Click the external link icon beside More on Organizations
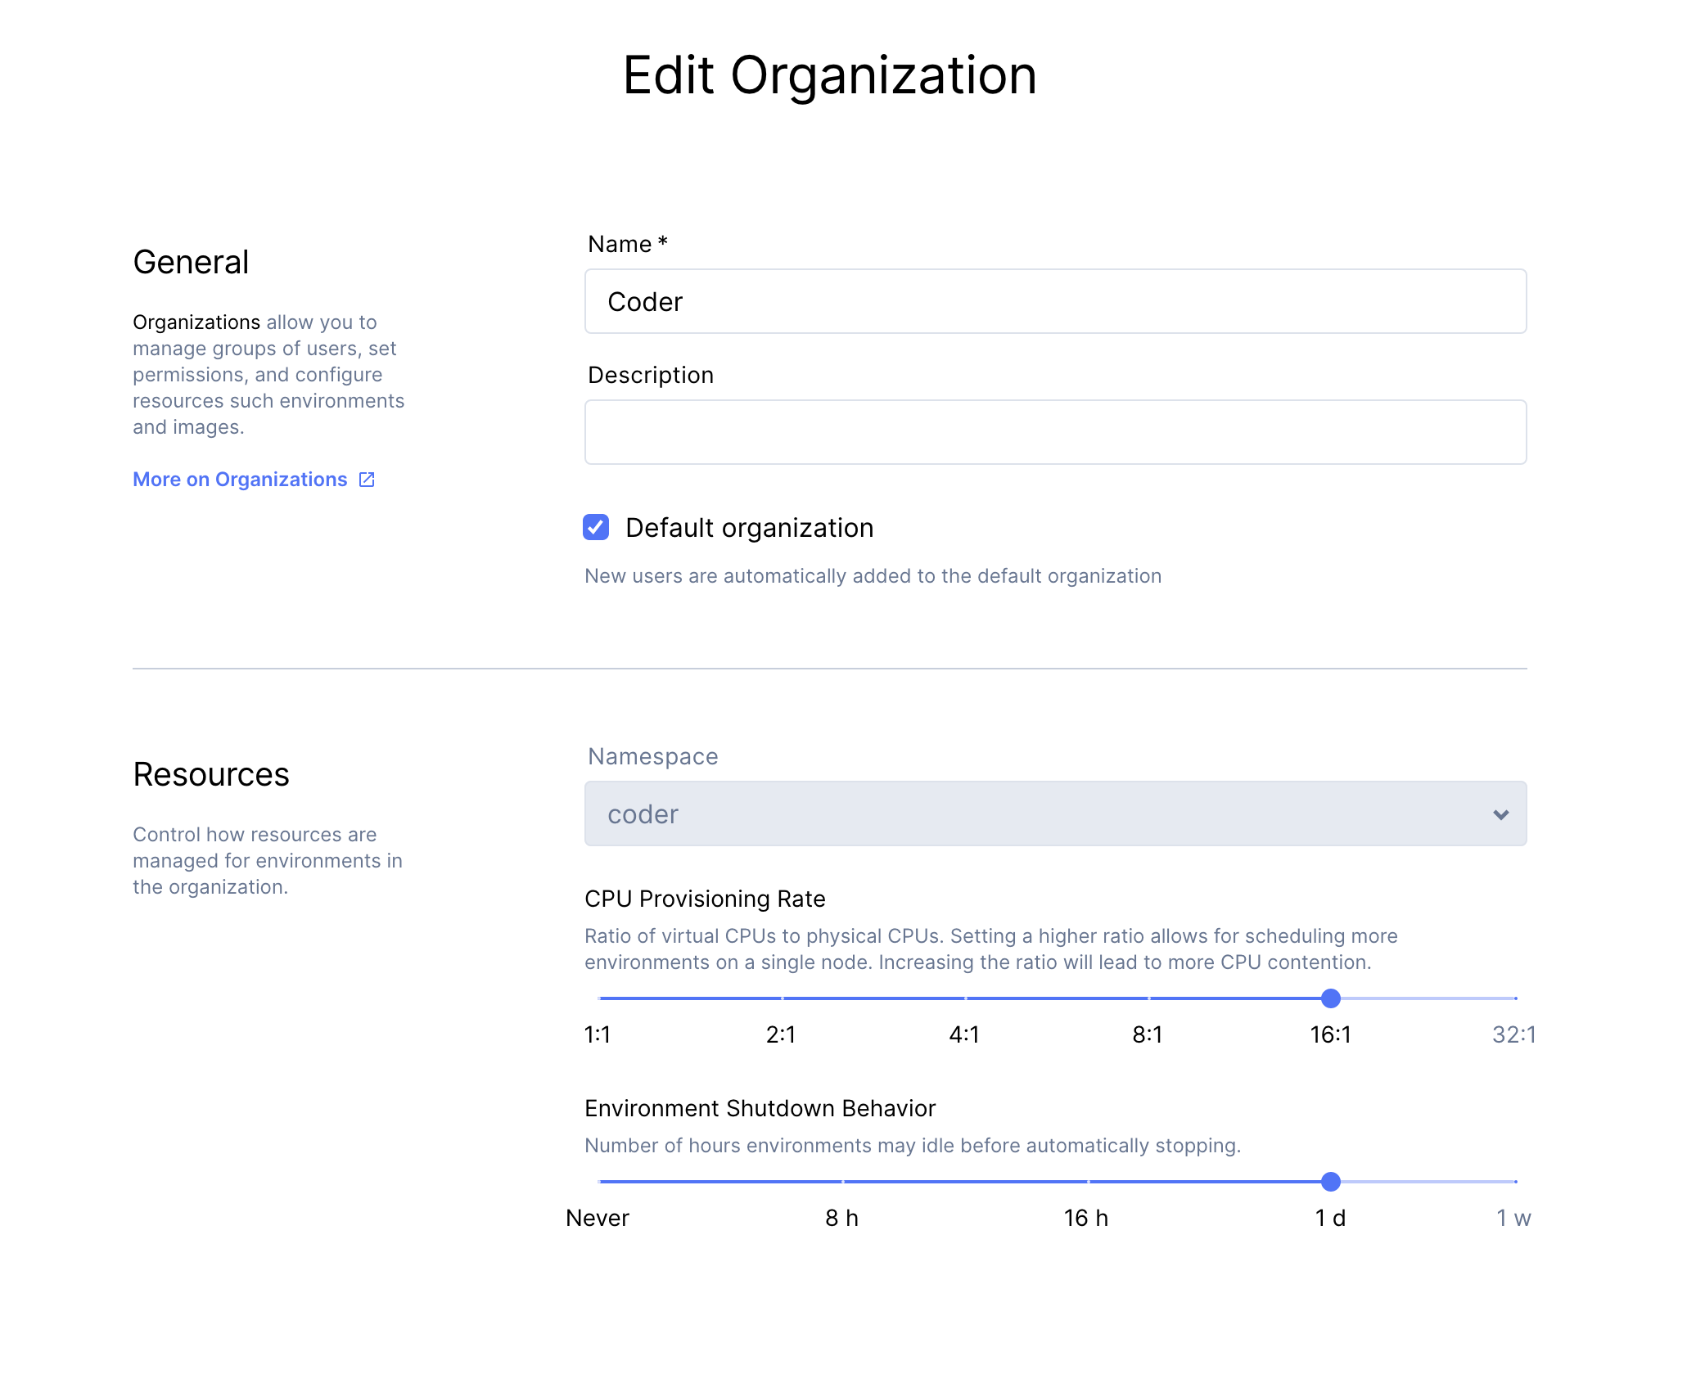The image size is (1696, 1388). 367,480
